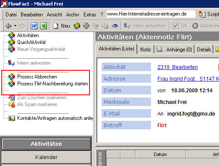Open the Datei menu
Screen dimensions: 219x166
click(x=11, y=15)
